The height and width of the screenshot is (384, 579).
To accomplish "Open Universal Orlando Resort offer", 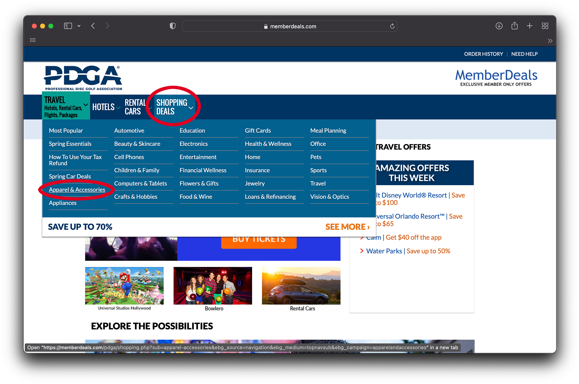I will coord(419,220).
